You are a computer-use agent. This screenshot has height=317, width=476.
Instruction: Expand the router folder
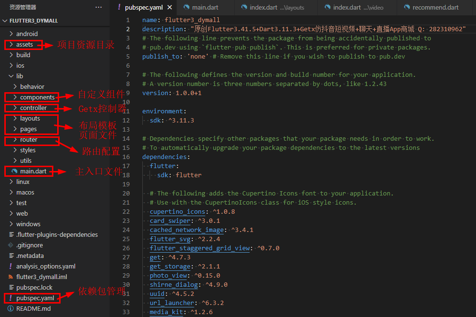tap(15, 140)
